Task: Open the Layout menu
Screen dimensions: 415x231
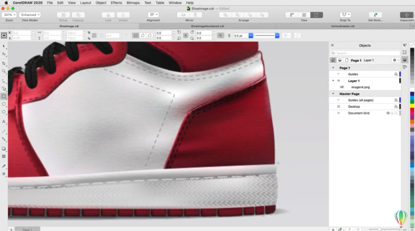Action: (86, 3)
